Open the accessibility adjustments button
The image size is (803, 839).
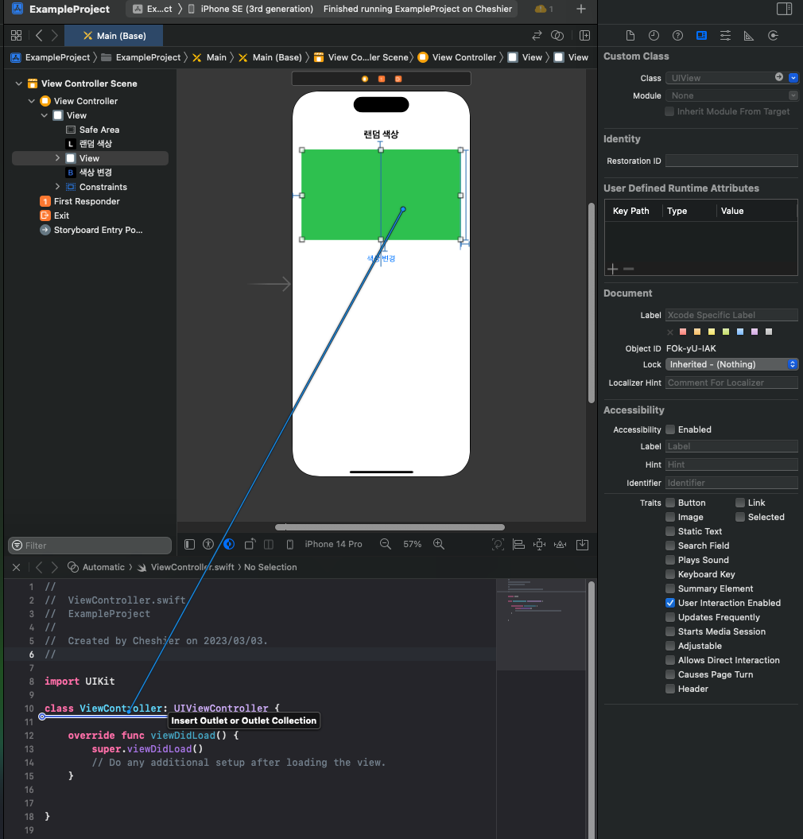pos(208,544)
